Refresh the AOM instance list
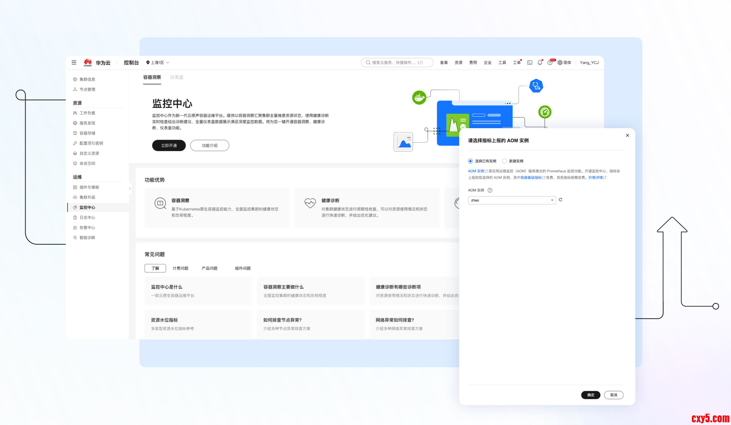 561,200
